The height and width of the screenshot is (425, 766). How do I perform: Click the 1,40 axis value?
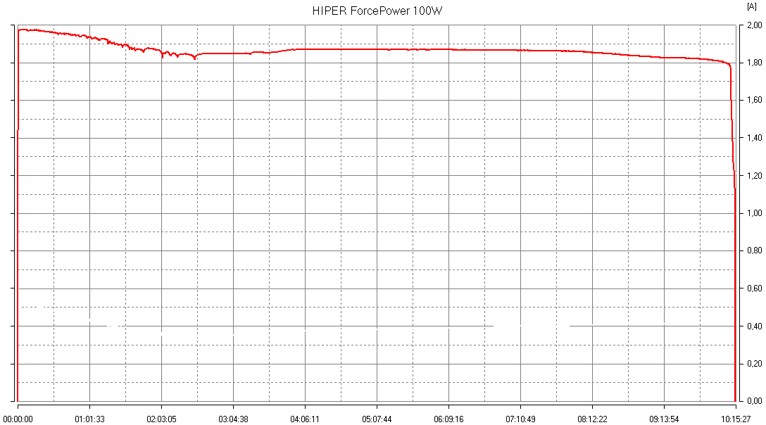(x=754, y=138)
